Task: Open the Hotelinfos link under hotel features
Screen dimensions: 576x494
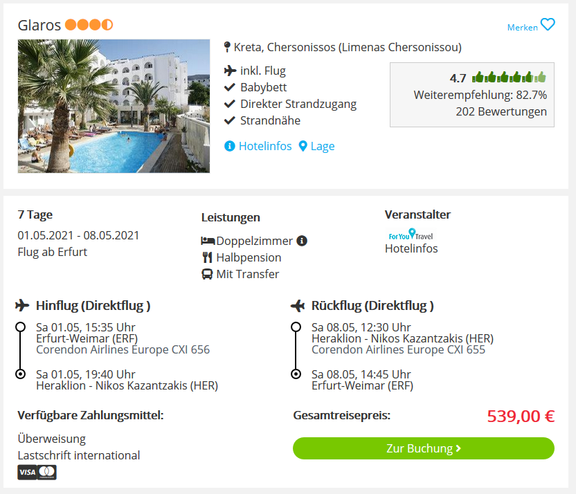Action: [x=262, y=147]
